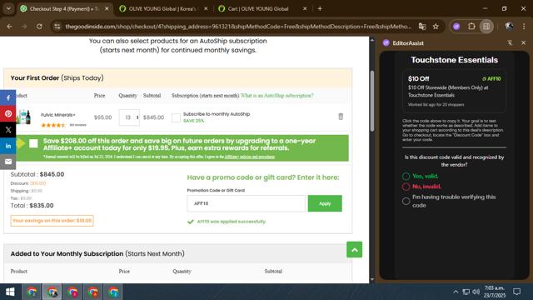Reload the checkout page
533x300 pixels.
(39, 26)
